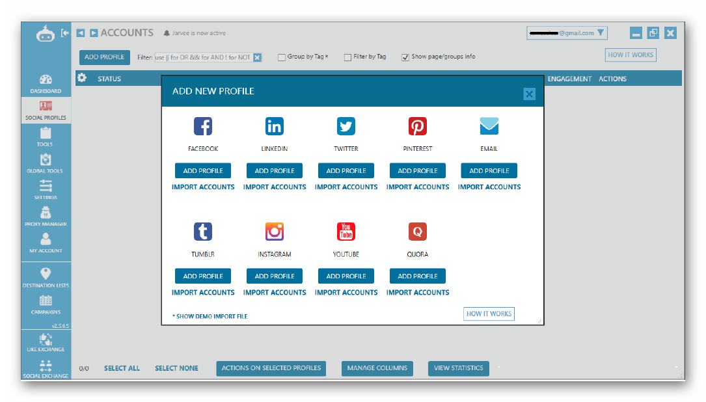Go forward with the right navigation arrow
The height and width of the screenshot is (402, 706).
tap(94, 33)
